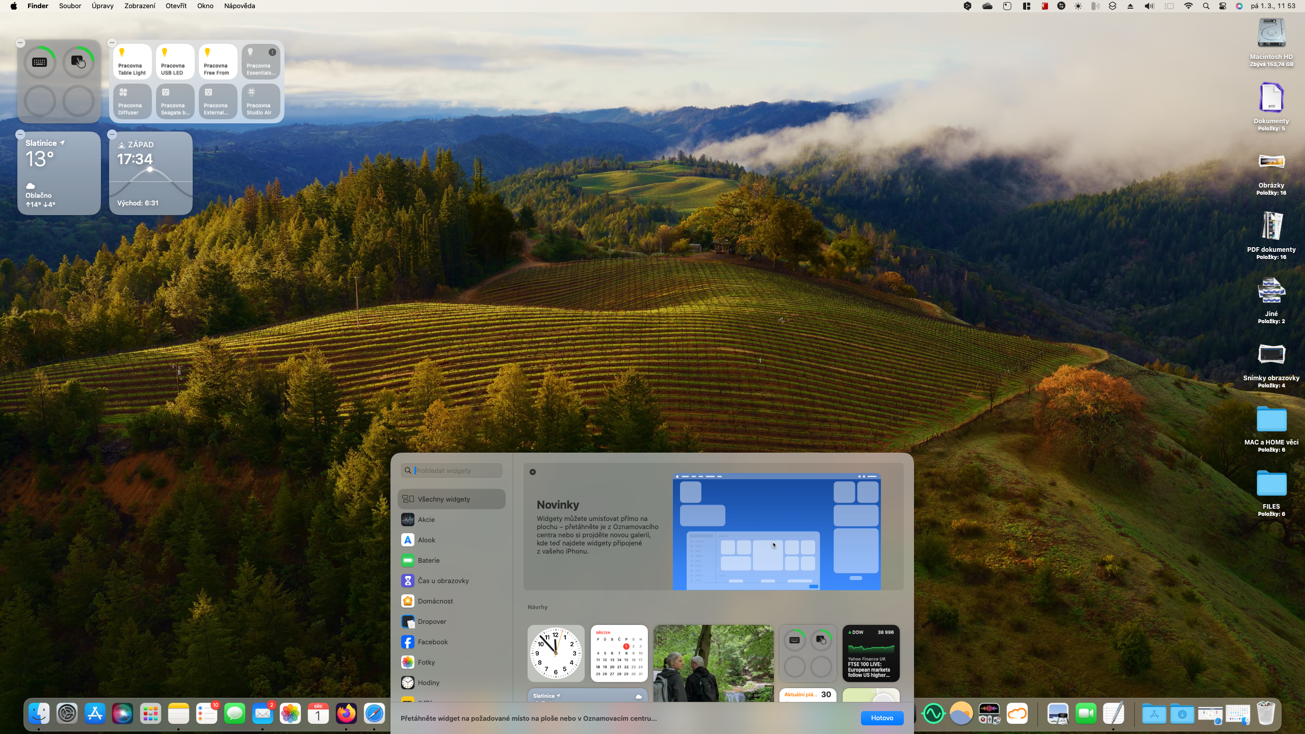Screen dimensions: 1305x734
Task: Open Launchpad from the Dock
Action: [x=150, y=714]
